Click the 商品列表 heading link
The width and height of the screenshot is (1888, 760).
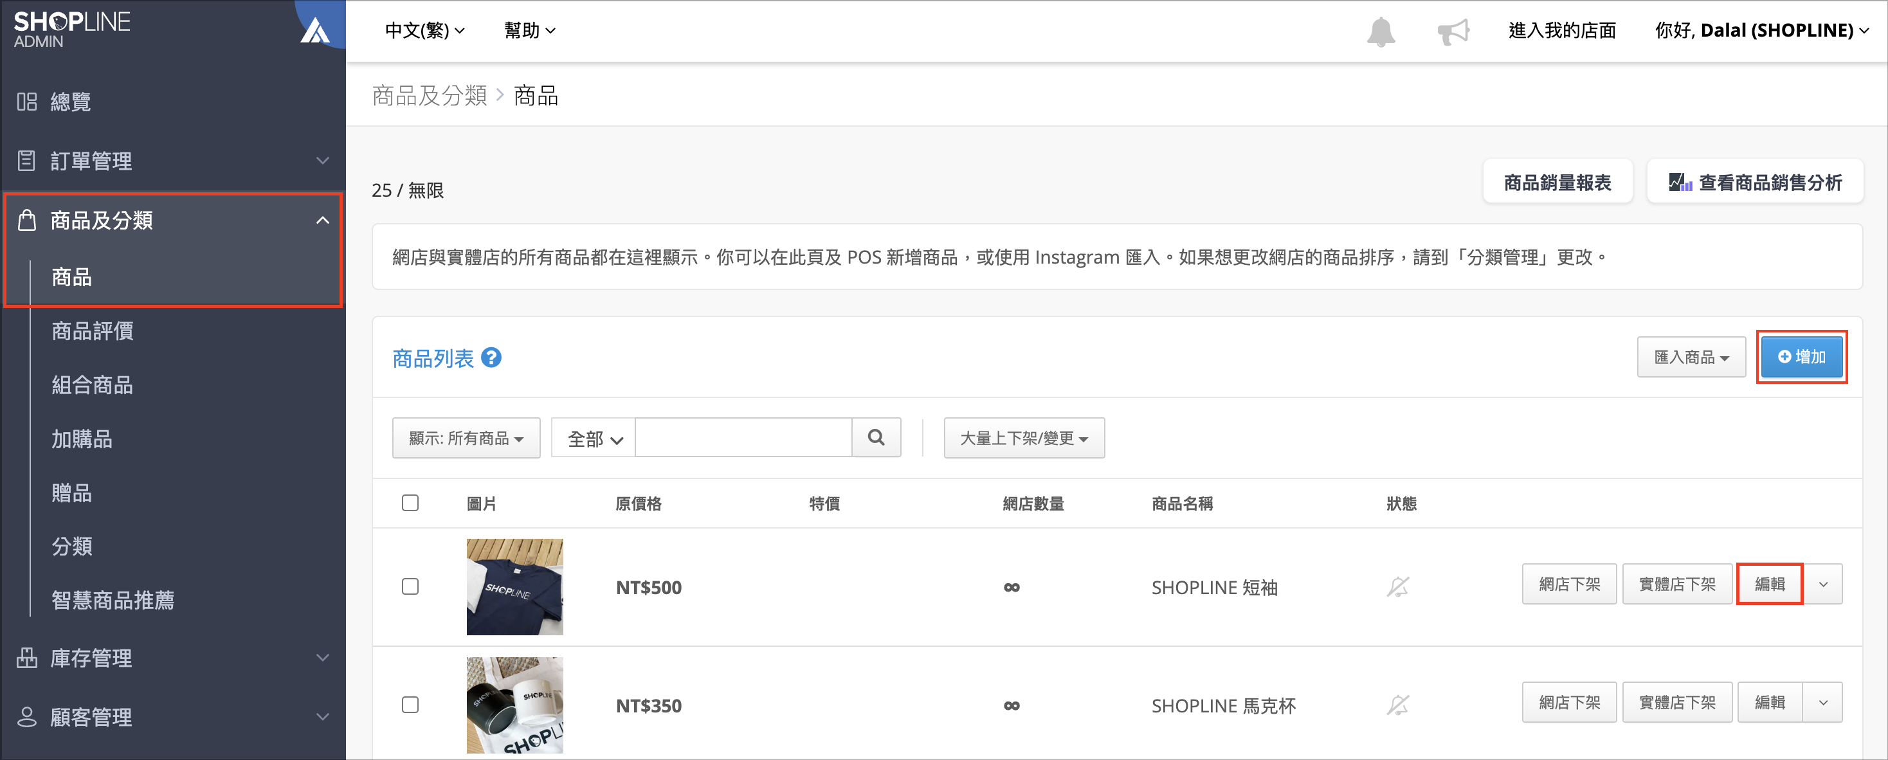(433, 358)
